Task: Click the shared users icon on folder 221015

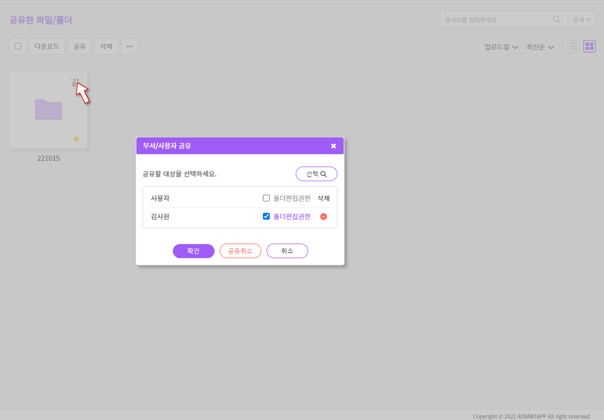Action: tap(76, 82)
